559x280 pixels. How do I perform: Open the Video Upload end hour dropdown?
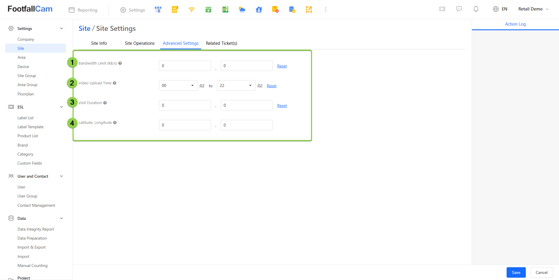236,85
